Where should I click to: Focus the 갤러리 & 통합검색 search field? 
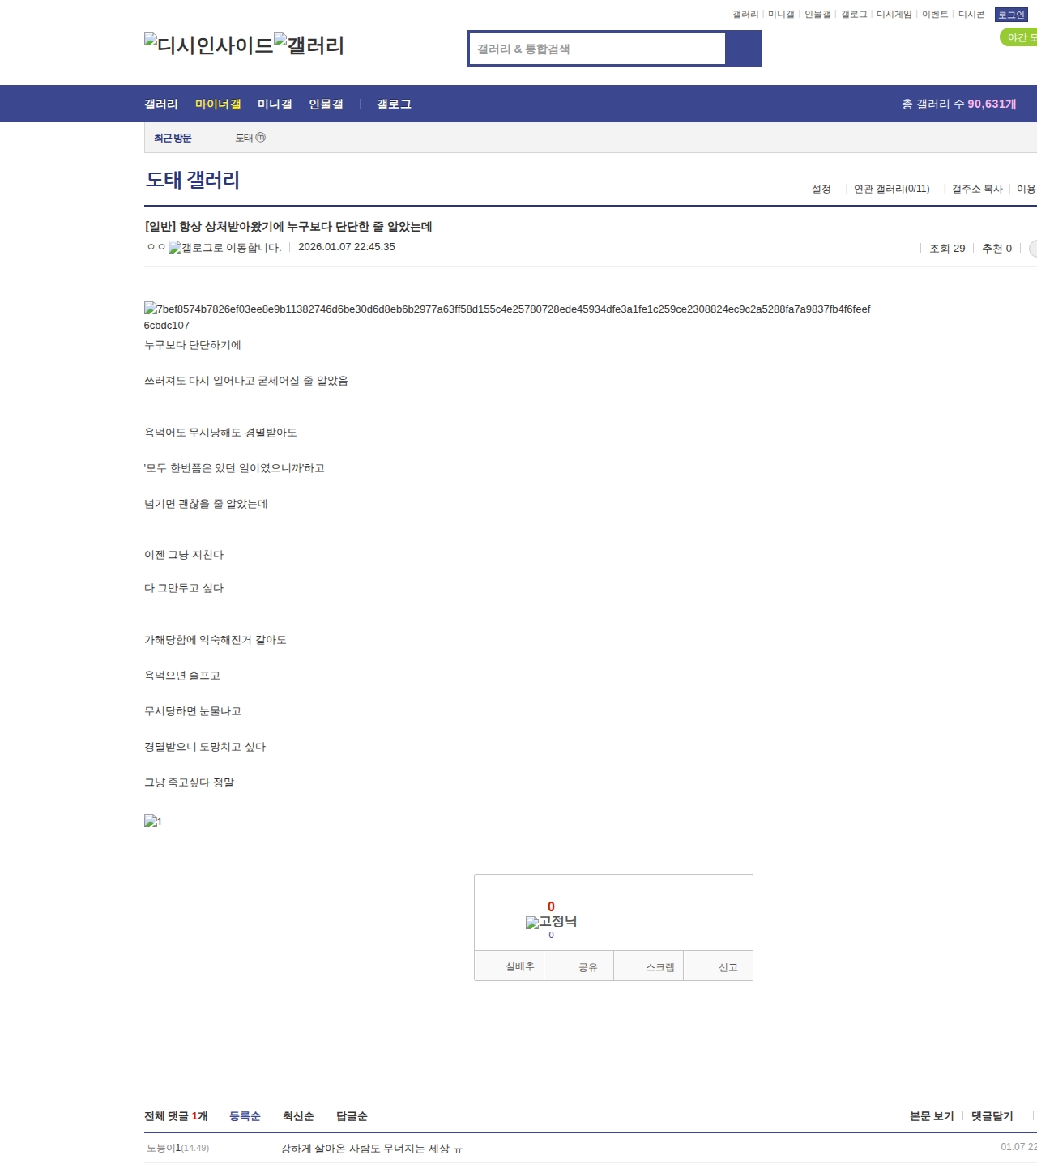[x=598, y=49]
